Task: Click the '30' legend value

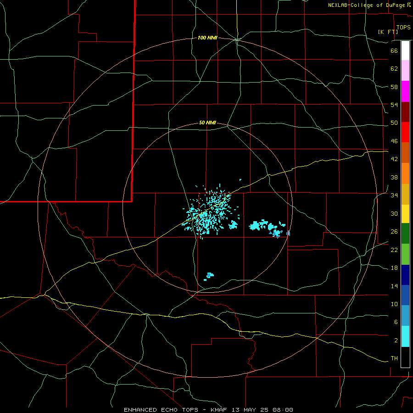Action: click(x=394, y=213)
